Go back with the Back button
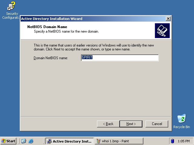 point(108,124)
